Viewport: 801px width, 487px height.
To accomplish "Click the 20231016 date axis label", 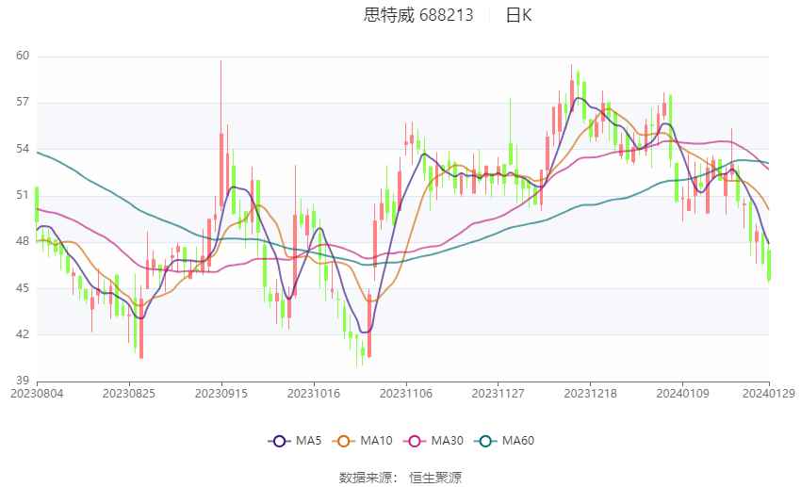I will (x=314, y=394).
